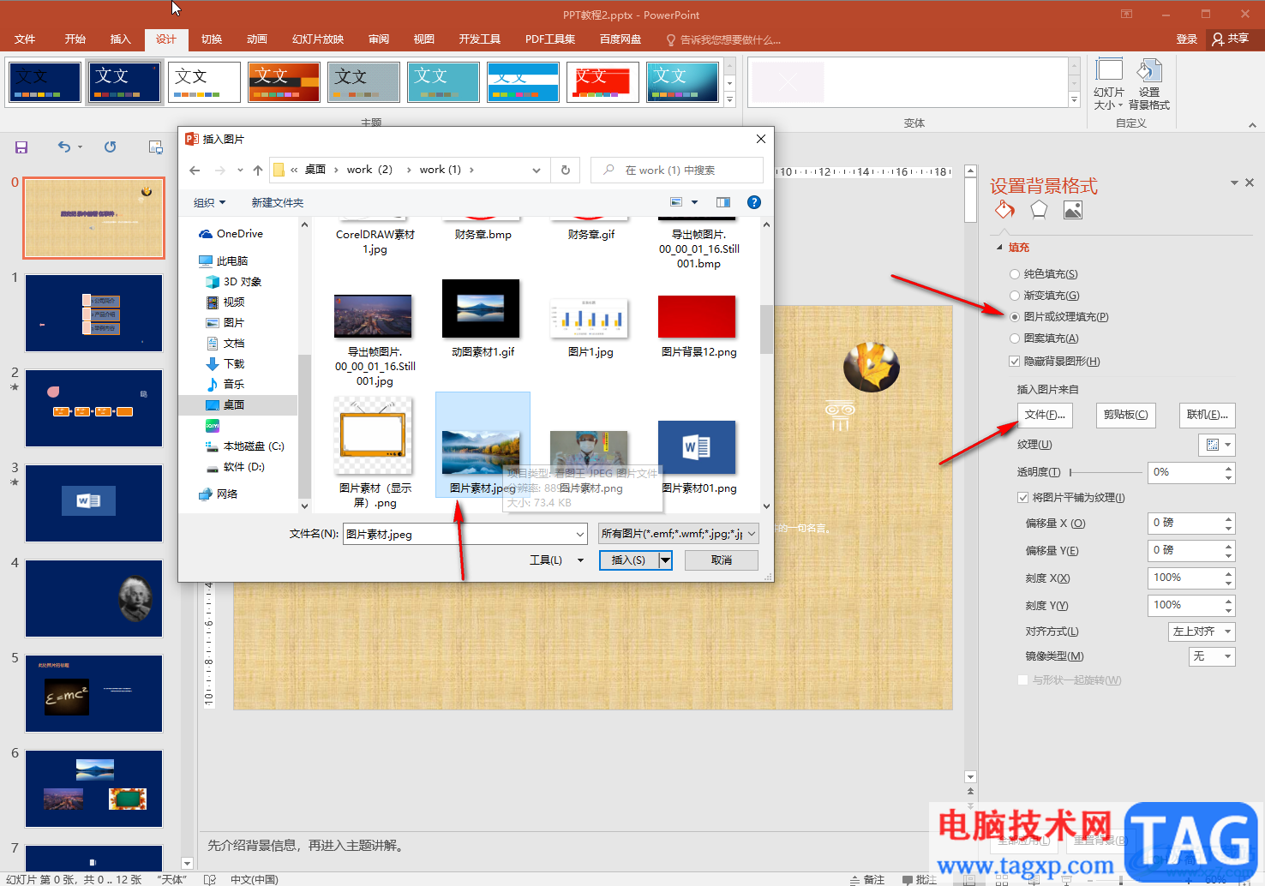Click the 插入 button in dialog
Image resolution: width=1265 pixels, height=886 pixels.
tap(628, 560)
